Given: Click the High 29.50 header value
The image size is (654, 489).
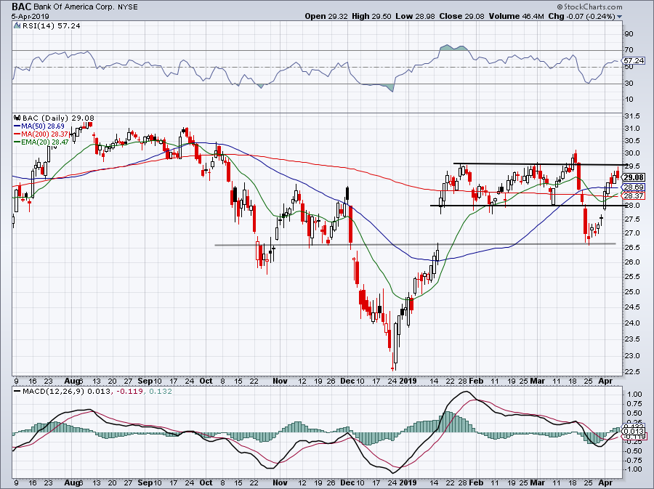Looking at the screenshot, I should click(371, 16).
